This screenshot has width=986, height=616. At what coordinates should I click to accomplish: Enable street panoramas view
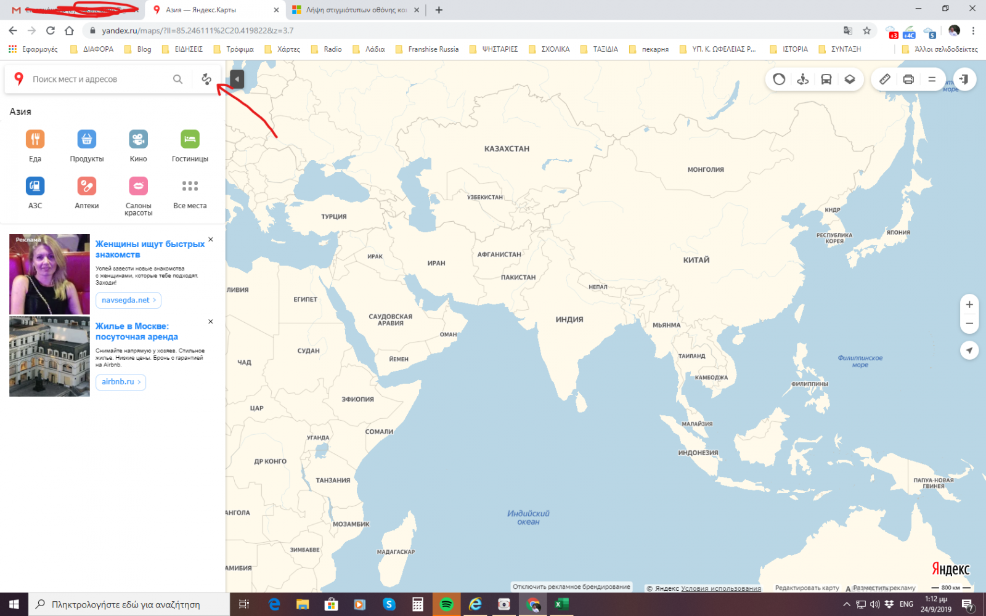tap(802, 79)
